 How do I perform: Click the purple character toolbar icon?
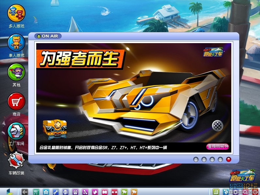click(85, 192)
